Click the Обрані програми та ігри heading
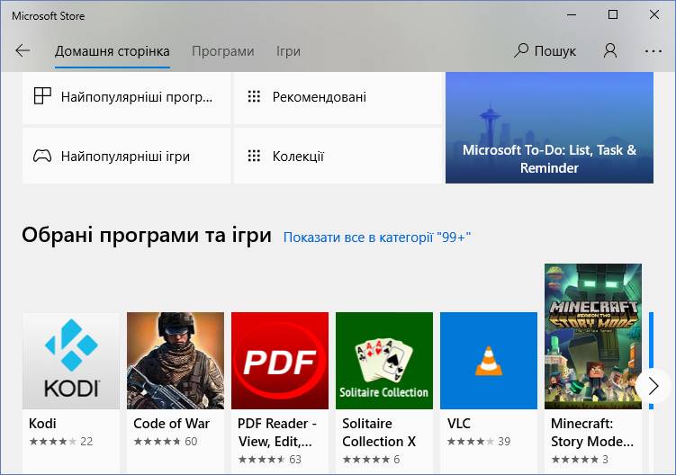 [147, 236]
